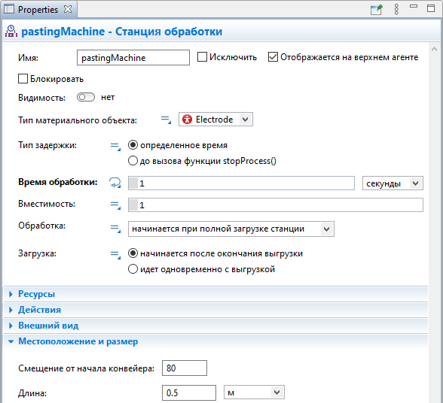This screenshot has width=443, height=403.
Task: Click static/dynamic switch icon beside Вместимость
Action: [x=115, y=205]
